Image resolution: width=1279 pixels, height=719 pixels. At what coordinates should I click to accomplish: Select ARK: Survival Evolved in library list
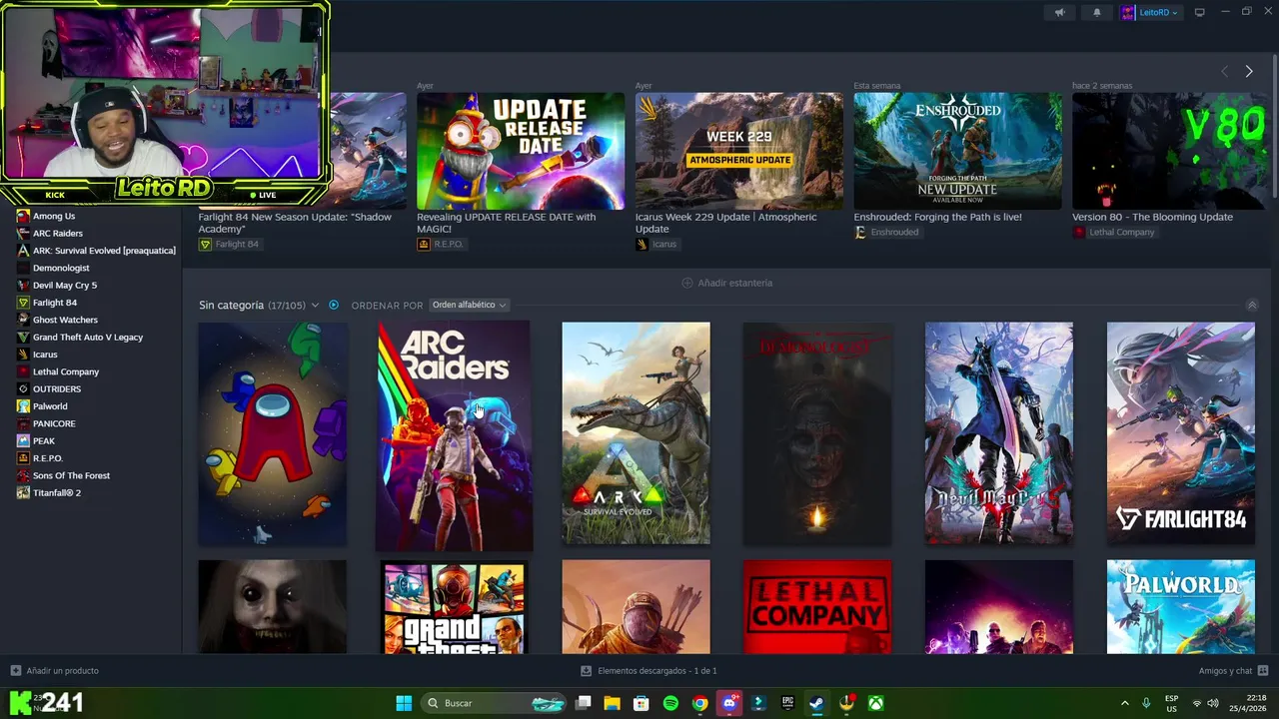tap(98, 251)
